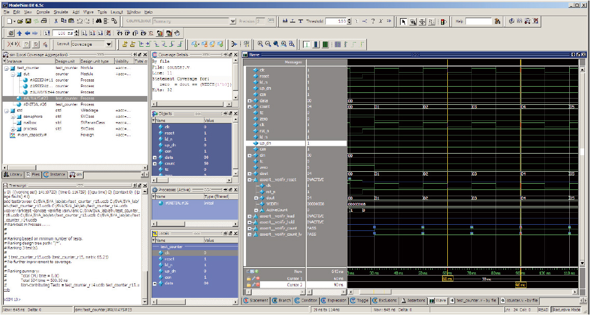Toggle the lock icon for Cursor 1
The image size is (590, 315).
[x=249, y=279]
